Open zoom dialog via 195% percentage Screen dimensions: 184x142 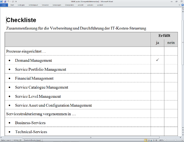pyautogui.click(x=161, y=140)
